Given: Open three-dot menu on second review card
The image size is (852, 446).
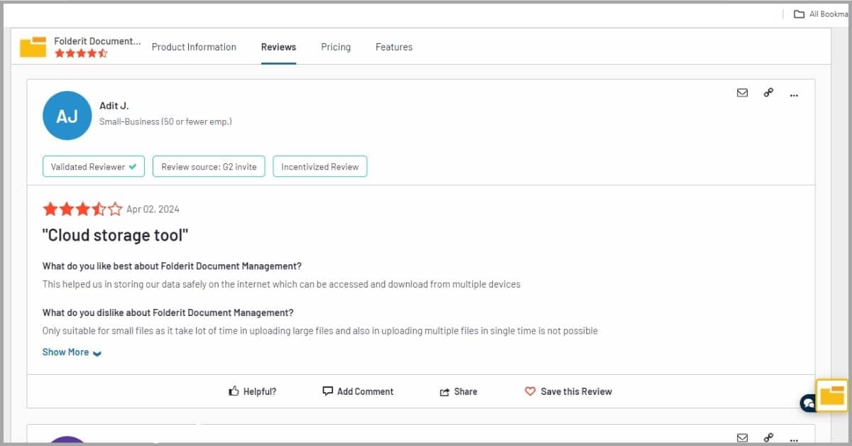Looking at the screenshot, I should [794, 439].
